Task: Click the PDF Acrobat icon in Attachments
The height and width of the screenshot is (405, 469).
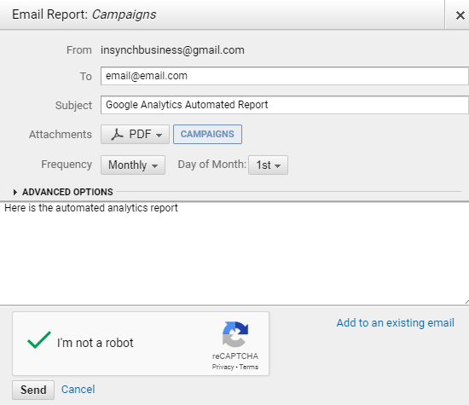Action: coord(117,135)
